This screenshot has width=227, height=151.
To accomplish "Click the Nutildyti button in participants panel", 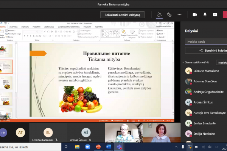I will (222, 63).
